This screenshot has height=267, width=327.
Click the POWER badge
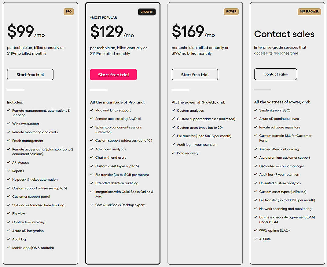coord(231,12)
